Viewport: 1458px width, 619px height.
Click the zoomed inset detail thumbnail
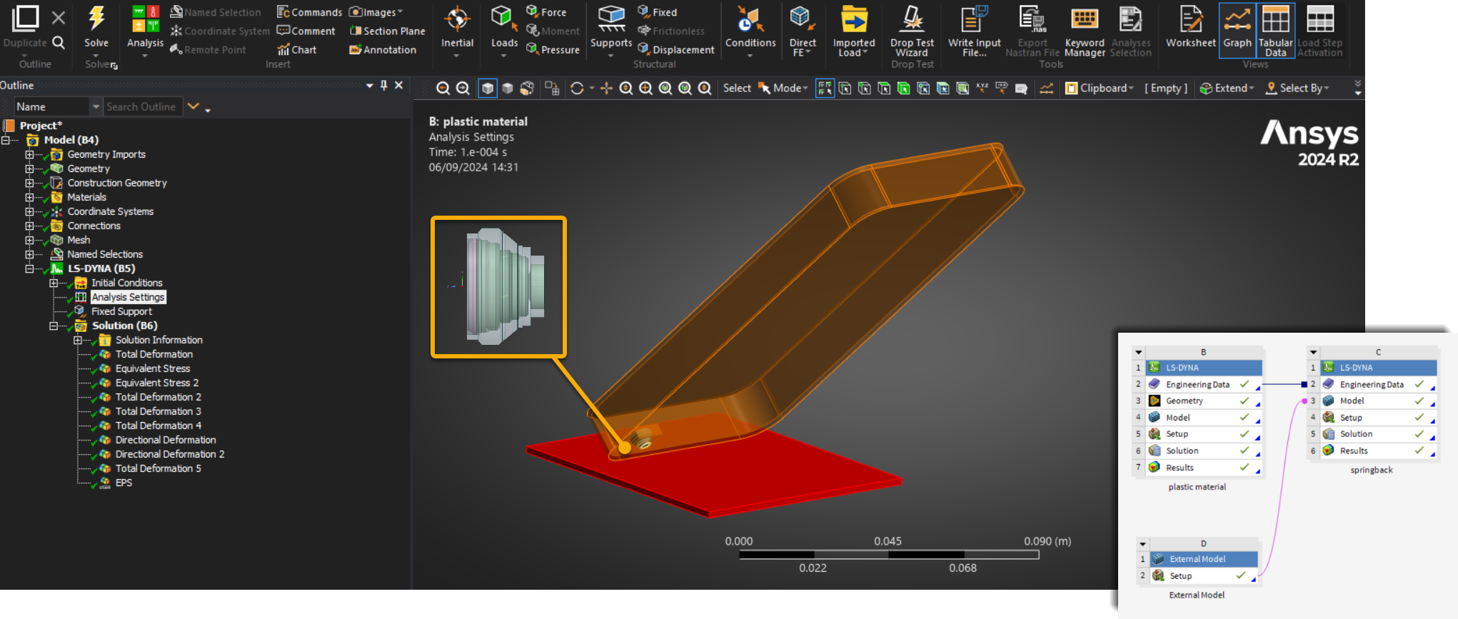click(498, 287)
